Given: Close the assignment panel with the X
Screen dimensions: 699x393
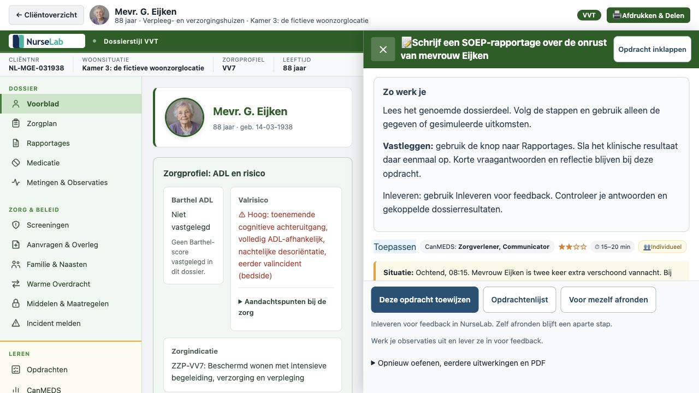Looking at the screenshot, I should (383, 49).
